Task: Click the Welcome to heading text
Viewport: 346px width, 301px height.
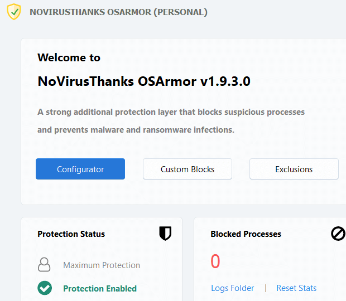Action: tap(69, 58)
